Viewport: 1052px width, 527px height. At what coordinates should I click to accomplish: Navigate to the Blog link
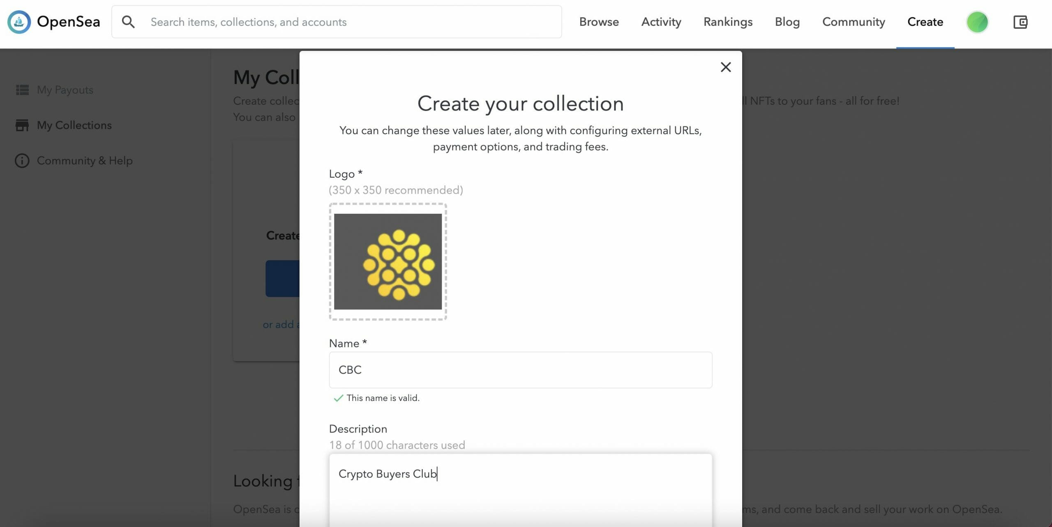point(787,22)
